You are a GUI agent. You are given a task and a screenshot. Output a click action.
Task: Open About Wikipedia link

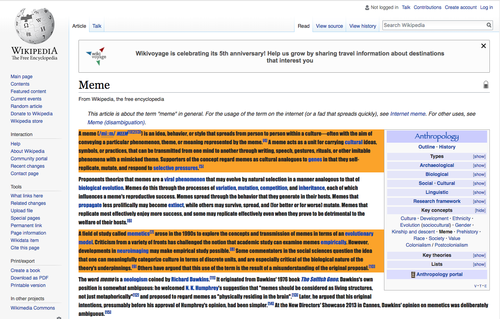(x=27, y=151)
